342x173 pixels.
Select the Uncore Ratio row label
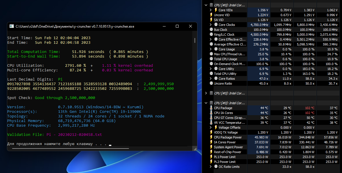223,83
